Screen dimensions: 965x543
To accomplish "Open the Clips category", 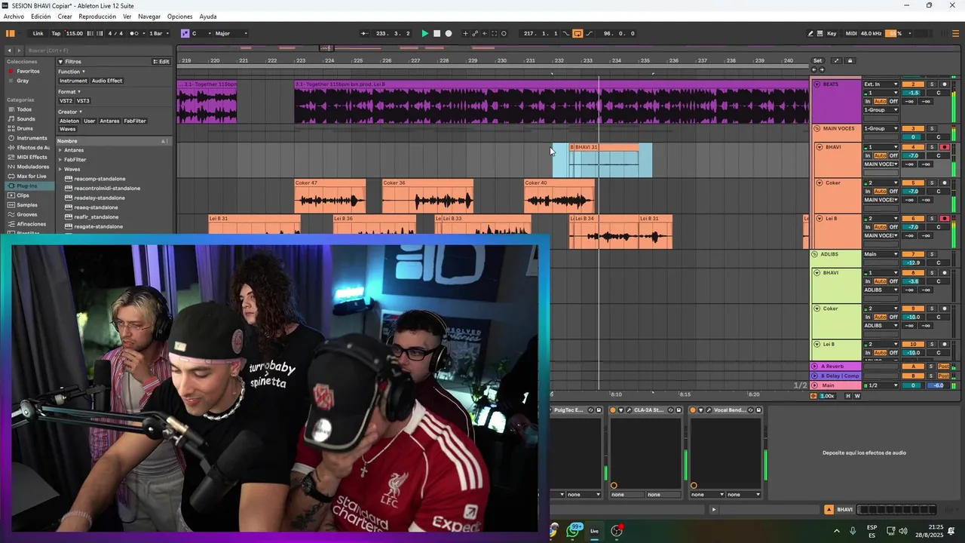I will pyautogui.click(x=23, y=195).
